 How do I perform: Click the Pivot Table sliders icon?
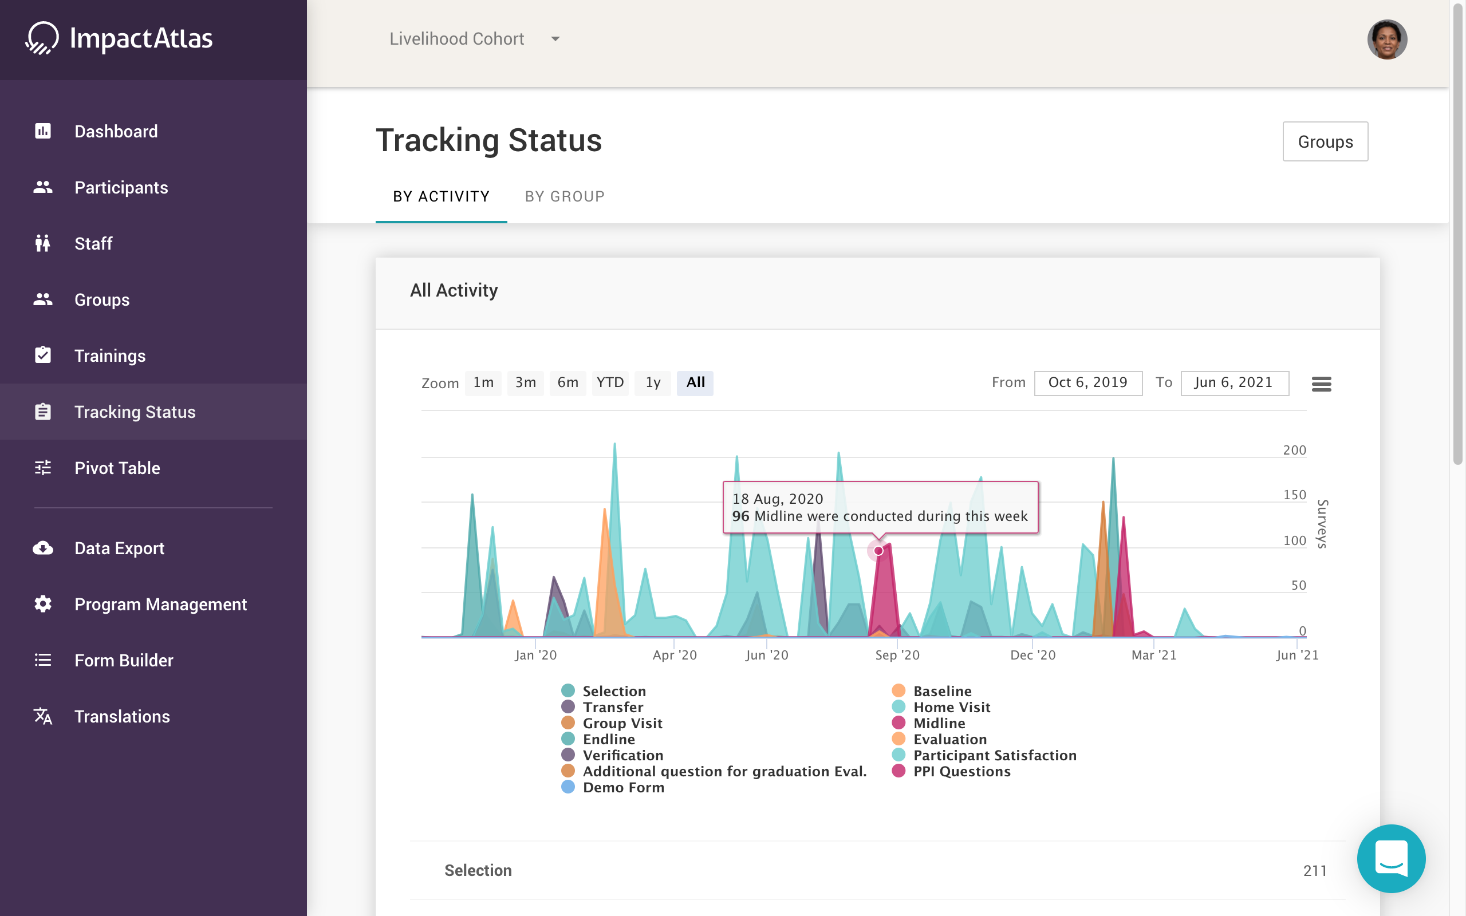tap(42, 468)
